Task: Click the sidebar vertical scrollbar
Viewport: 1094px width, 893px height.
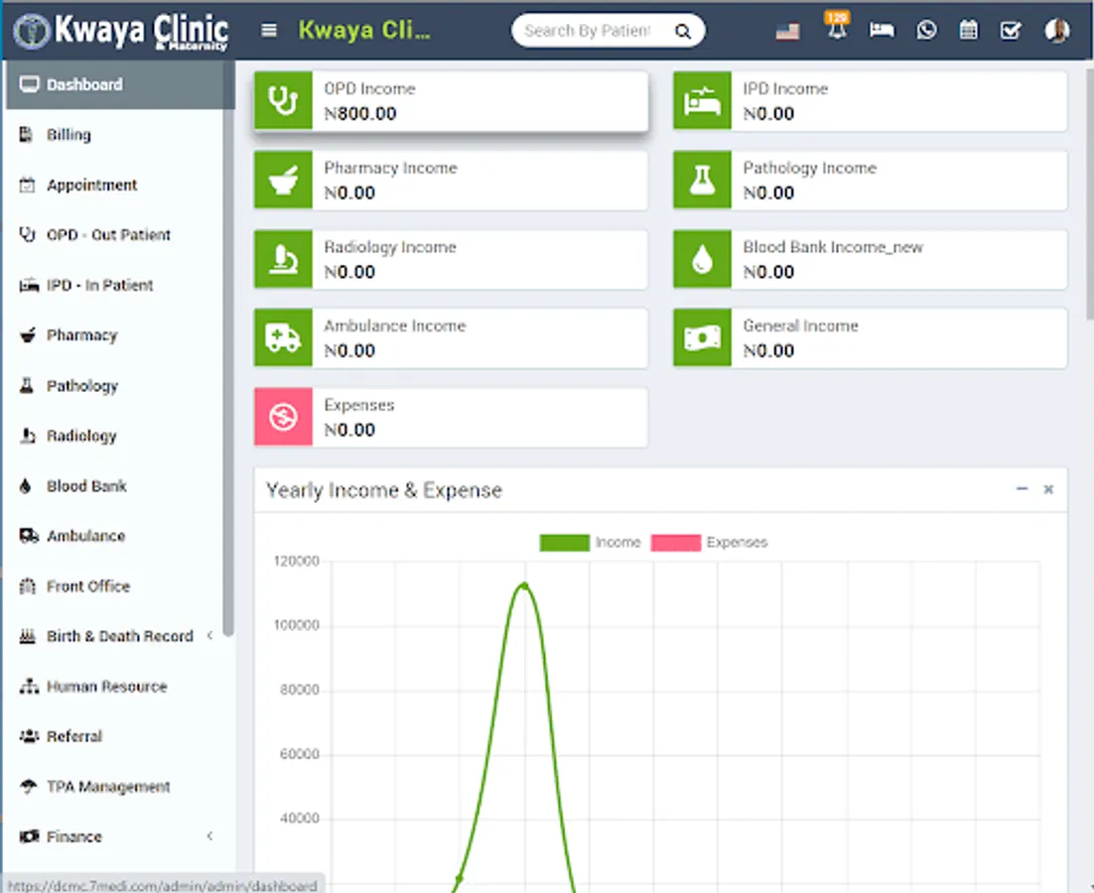Action: [x=228, y=348]
